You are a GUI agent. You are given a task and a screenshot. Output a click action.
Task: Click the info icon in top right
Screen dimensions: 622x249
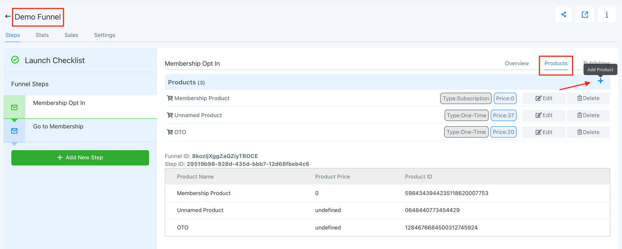click(606, 15)
